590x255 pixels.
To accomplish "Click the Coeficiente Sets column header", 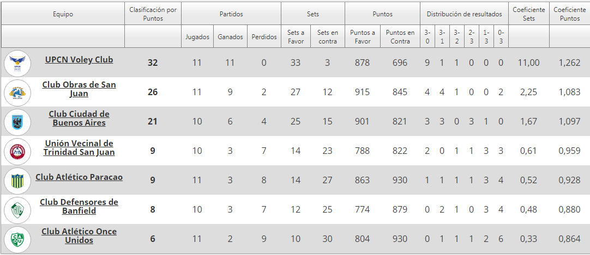I will click(x=528, y=14).
